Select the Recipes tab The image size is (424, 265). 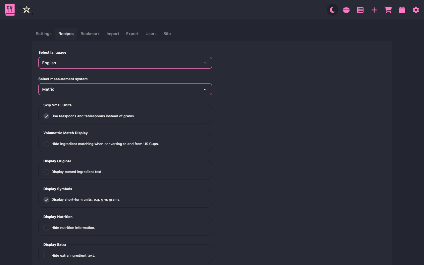(x=66, y=34)
